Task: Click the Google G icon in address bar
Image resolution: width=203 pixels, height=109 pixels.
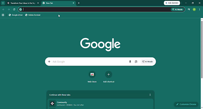Action: point(20,9)
